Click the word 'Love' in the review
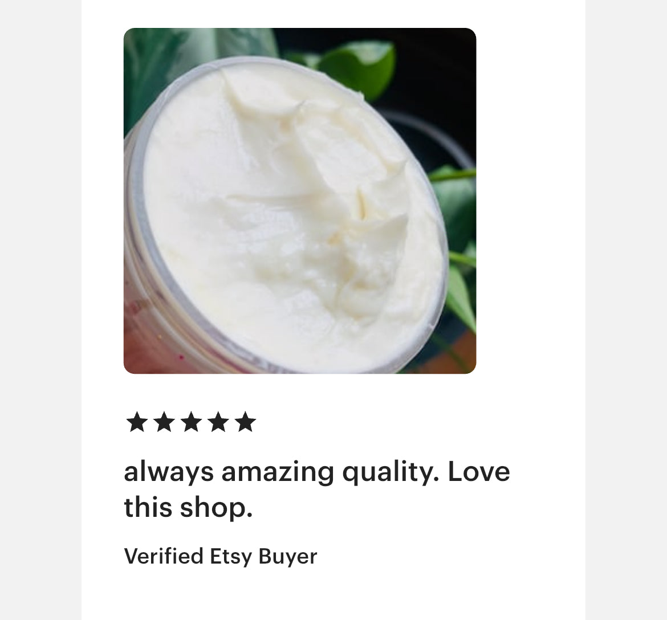This screenshot has height=620, width=667. [x=479, y=472]
